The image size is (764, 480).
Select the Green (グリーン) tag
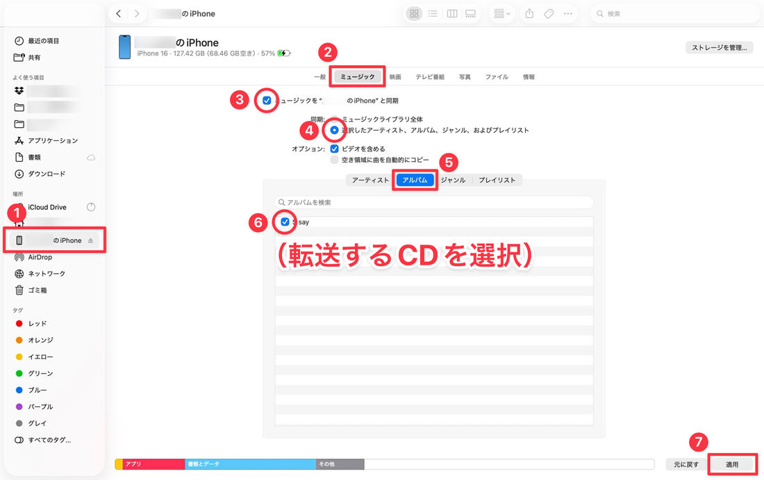coord(40,373)
